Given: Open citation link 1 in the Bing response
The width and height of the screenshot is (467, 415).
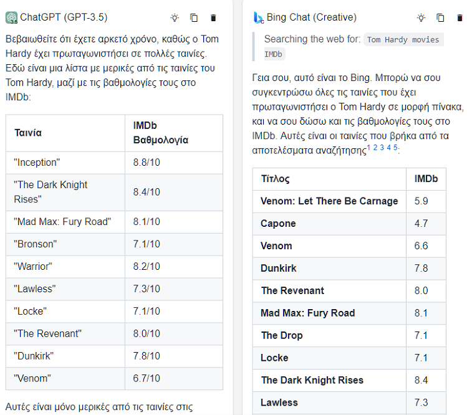Looking at the screenshot, I should [368, 147].
